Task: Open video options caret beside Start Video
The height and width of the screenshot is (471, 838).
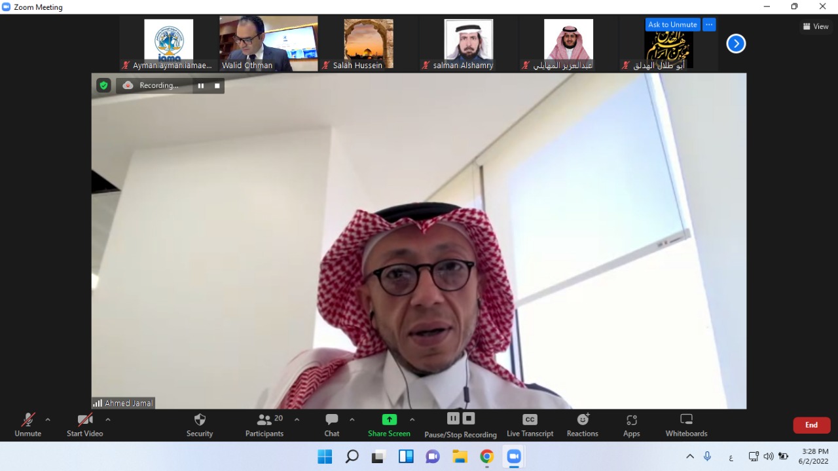Action: point(107,420)
